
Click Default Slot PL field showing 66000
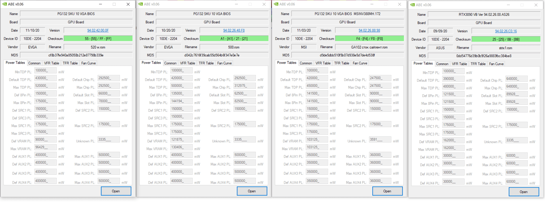(108, 93)
